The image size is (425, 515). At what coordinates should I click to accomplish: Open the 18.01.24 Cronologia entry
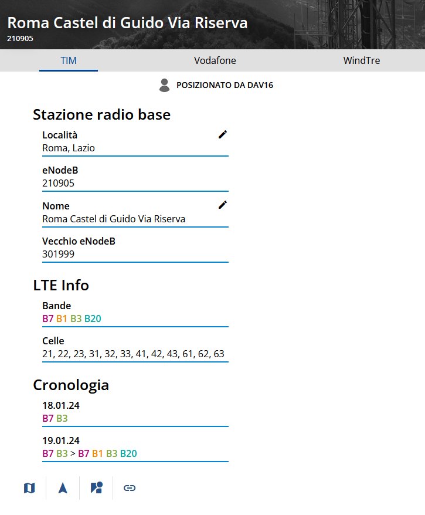coord(135,412)
